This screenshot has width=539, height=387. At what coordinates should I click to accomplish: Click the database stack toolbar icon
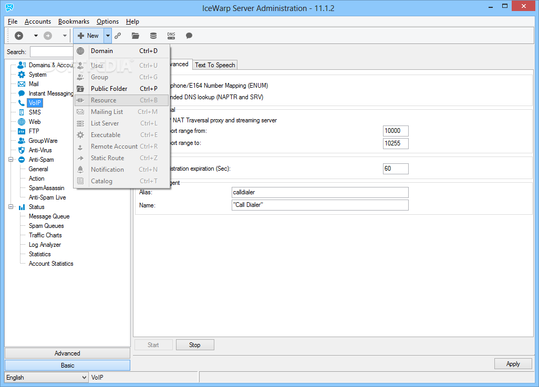click(x=153, y=35)
